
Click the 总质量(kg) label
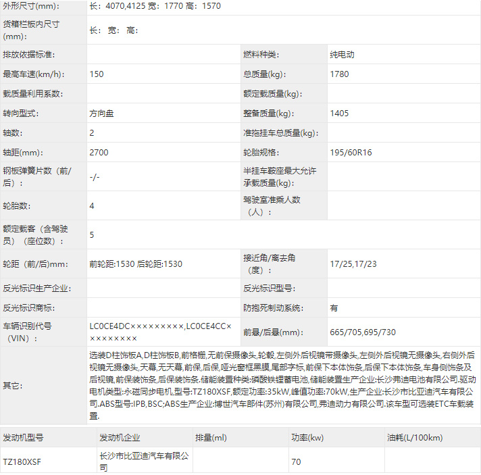point(264,74)
